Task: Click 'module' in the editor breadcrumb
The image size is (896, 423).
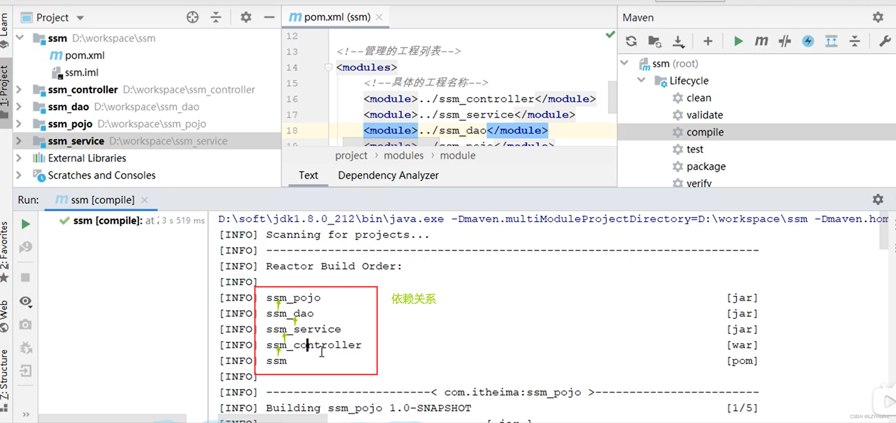Action: 458,155
